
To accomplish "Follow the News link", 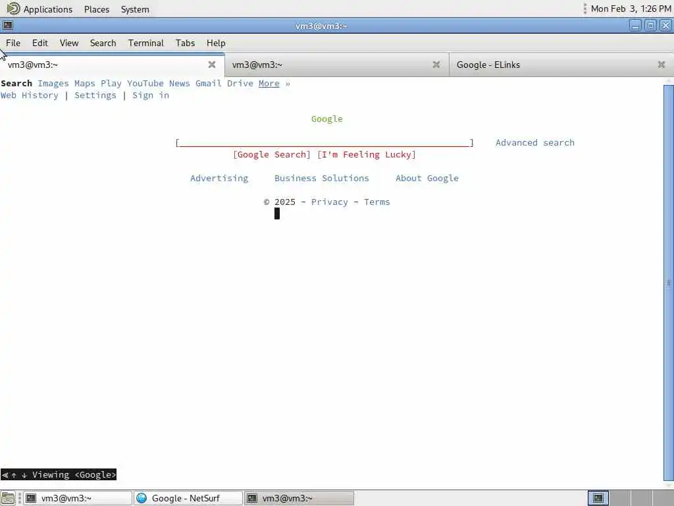I will pyautogui.click(x=179, y=84).
